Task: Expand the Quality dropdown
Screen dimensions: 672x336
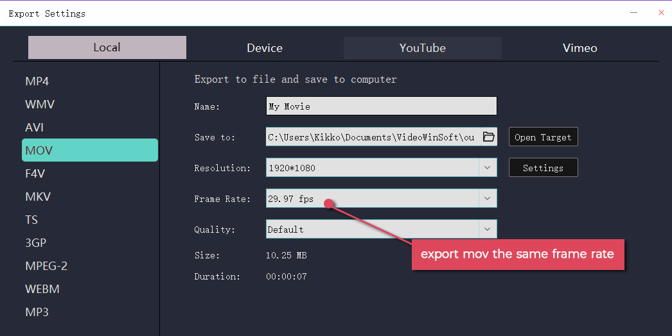Action: click(x=487, y=229)
